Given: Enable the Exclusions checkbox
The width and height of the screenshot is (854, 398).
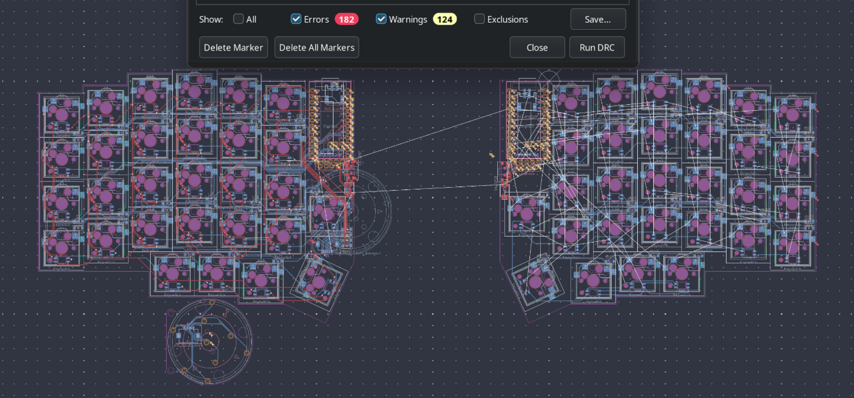Looking at the screenshot, I should pyautogui.click(x=479, y=19).
